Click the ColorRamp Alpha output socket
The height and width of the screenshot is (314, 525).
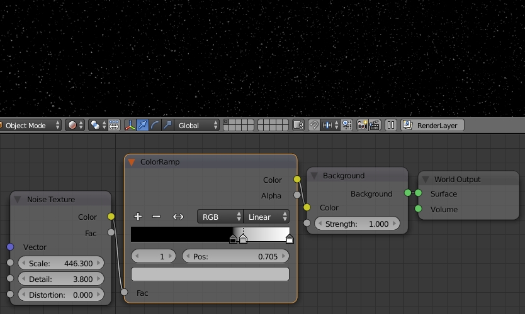(297, 195)
